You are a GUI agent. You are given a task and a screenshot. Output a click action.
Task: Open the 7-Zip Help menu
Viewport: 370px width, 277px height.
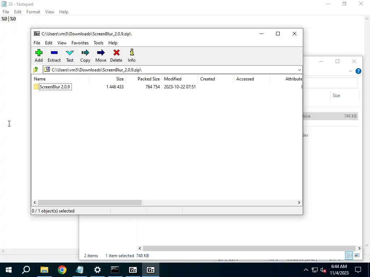[113, 43]
